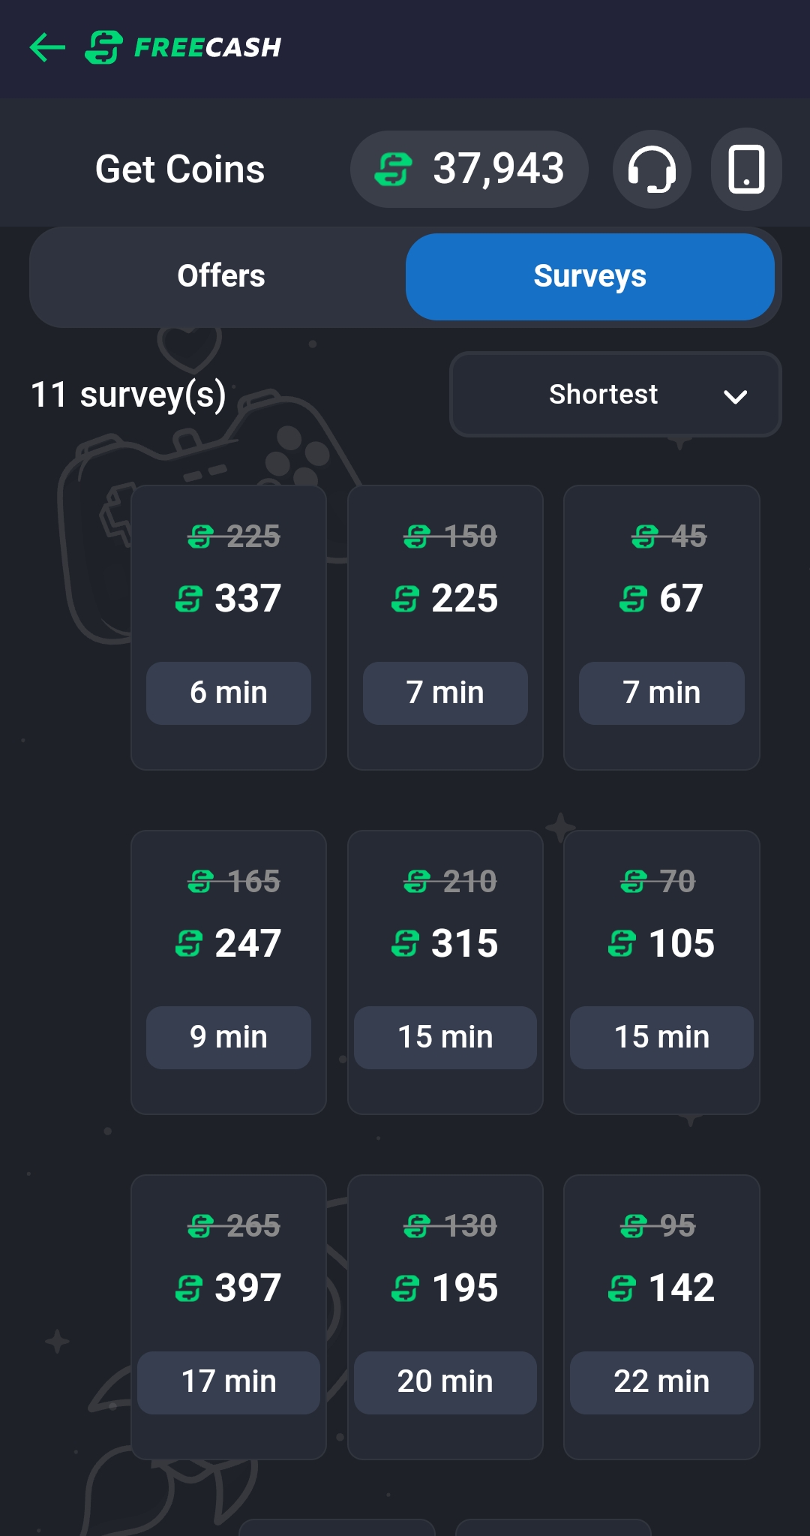Switch to the Offers tab
Screen dimensions: 810x1536
pyautogui.click(x=221, y=276)
